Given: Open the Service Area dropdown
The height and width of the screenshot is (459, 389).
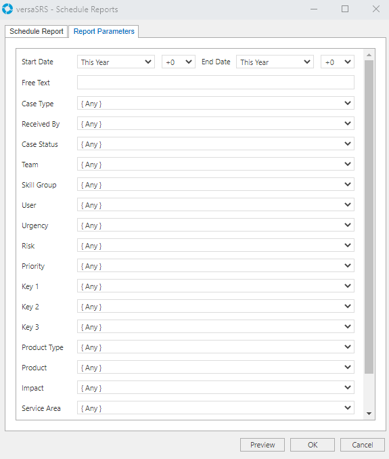Looking at the screenshot, I should click(216, 408).
